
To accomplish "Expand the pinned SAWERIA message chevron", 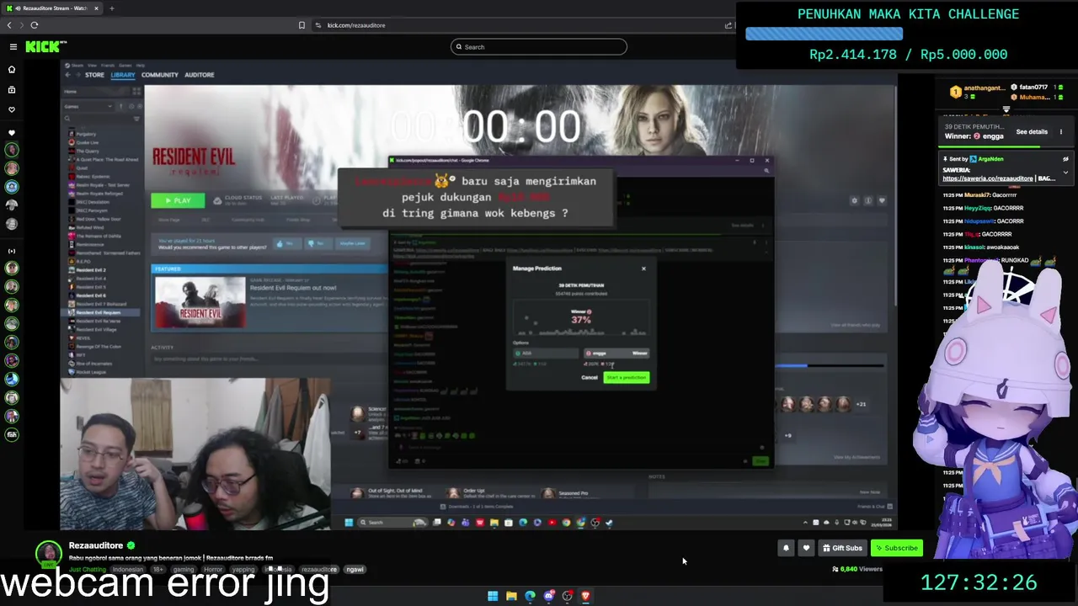I will click(x=1065, y=173).
